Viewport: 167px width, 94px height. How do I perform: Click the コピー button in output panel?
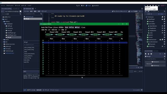click(135, 71)
